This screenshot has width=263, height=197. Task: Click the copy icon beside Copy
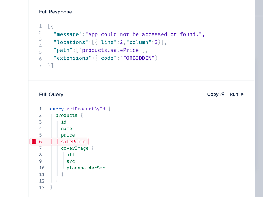tap(223, 94)
